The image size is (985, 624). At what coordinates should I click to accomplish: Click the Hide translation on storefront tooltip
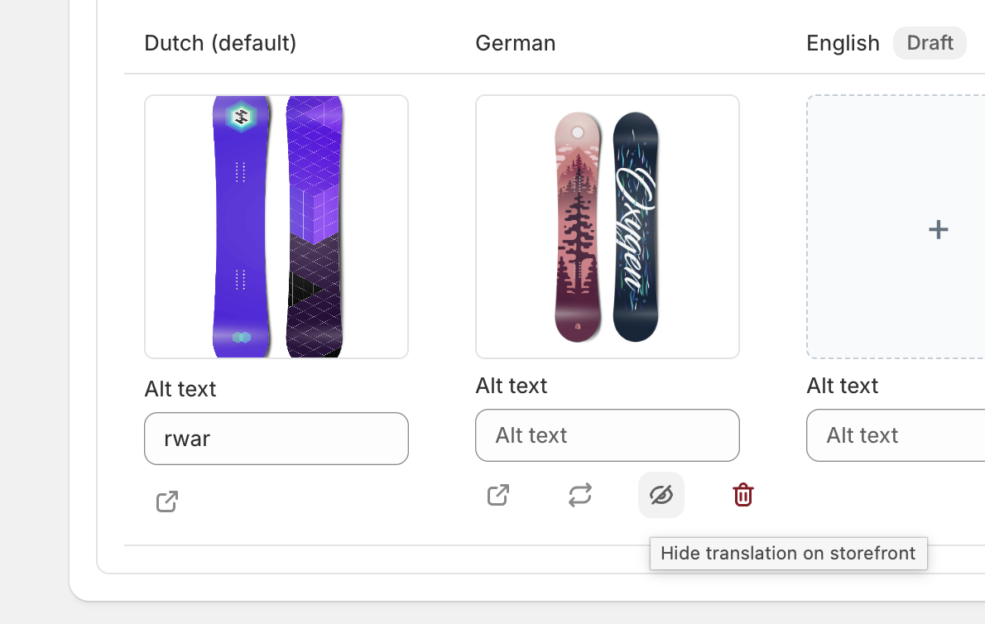788,554
